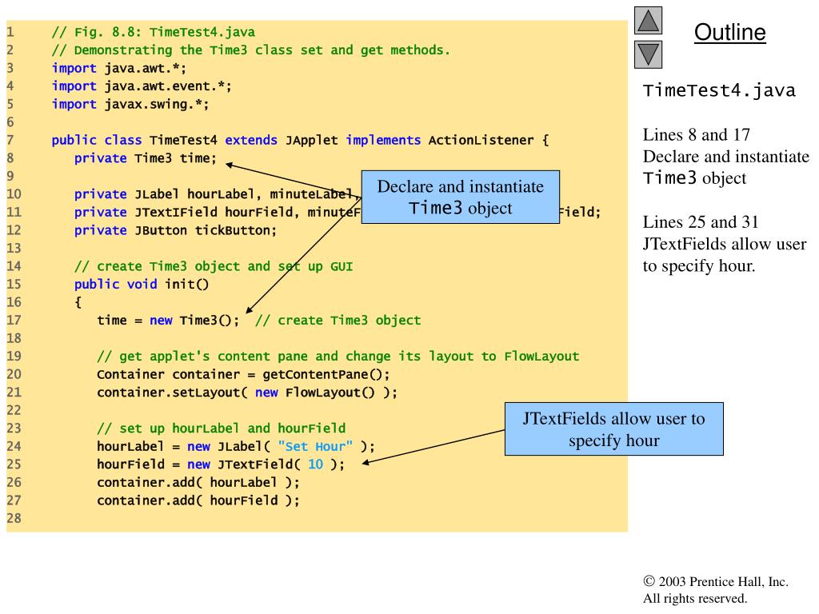Click the 'public void init()' line
The width and height of the screenshot is (819, 614).
[x=141, y=284]
